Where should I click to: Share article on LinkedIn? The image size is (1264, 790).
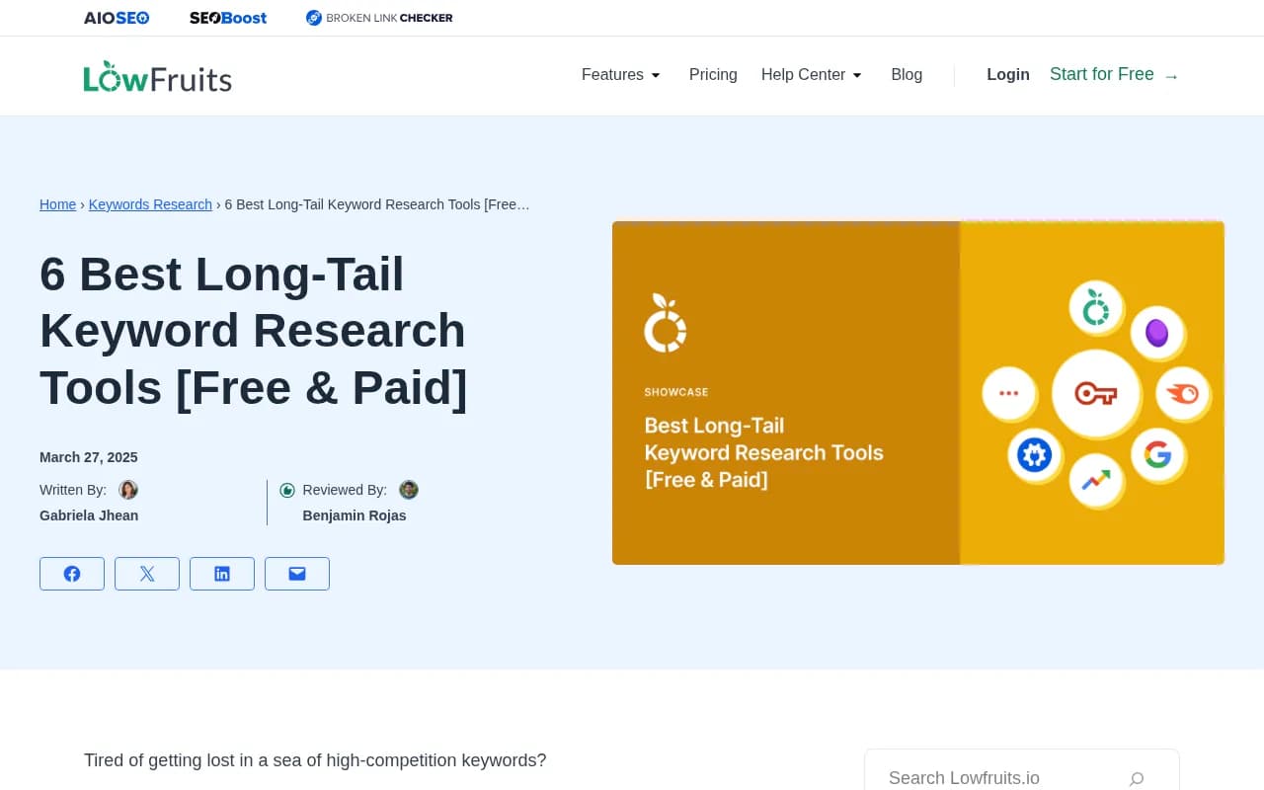point(222,574)
